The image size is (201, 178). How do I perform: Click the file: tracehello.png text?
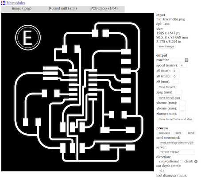pyautogui.click(x=170, y=19)
